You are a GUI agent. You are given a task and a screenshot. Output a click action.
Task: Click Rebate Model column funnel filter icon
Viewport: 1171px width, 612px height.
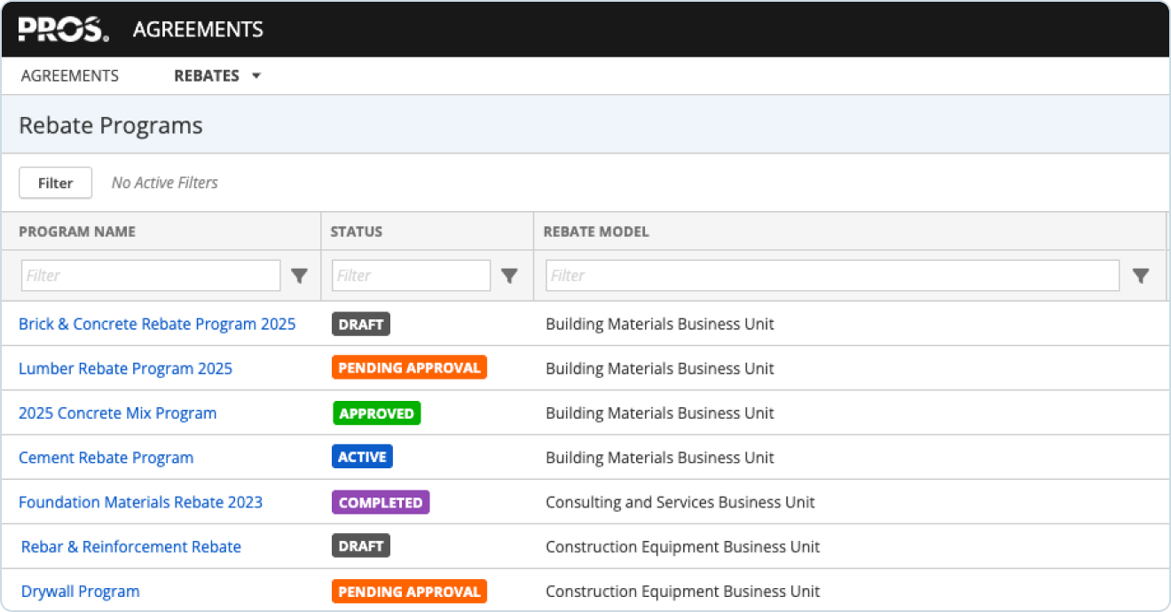(x=1141, y=276)
